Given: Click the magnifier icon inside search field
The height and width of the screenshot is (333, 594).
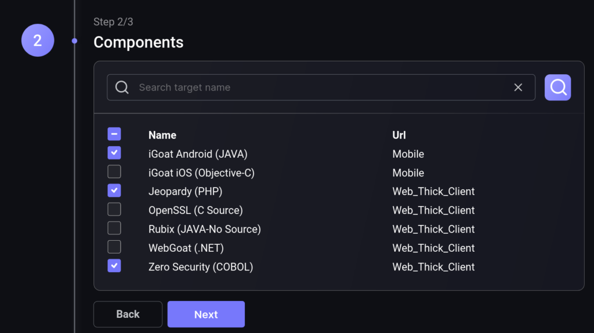Looking at the screenshot, I should (122, 88).
